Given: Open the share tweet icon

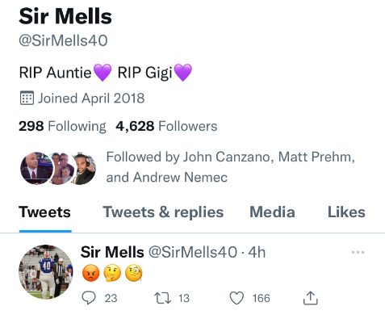Looking at the screenshot, I should click(311, 298).
